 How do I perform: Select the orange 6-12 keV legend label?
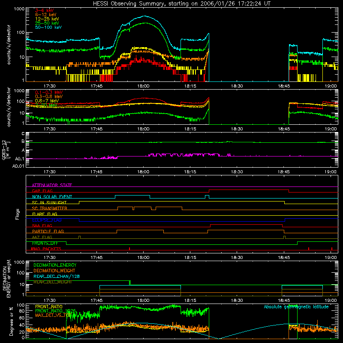click(46, 15)
